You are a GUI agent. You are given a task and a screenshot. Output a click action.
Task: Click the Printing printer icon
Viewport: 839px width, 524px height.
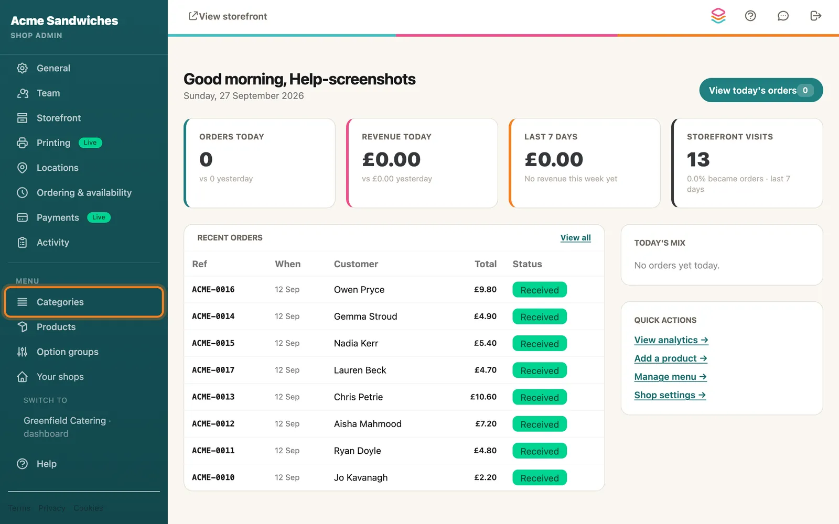(x=22, y=143)
